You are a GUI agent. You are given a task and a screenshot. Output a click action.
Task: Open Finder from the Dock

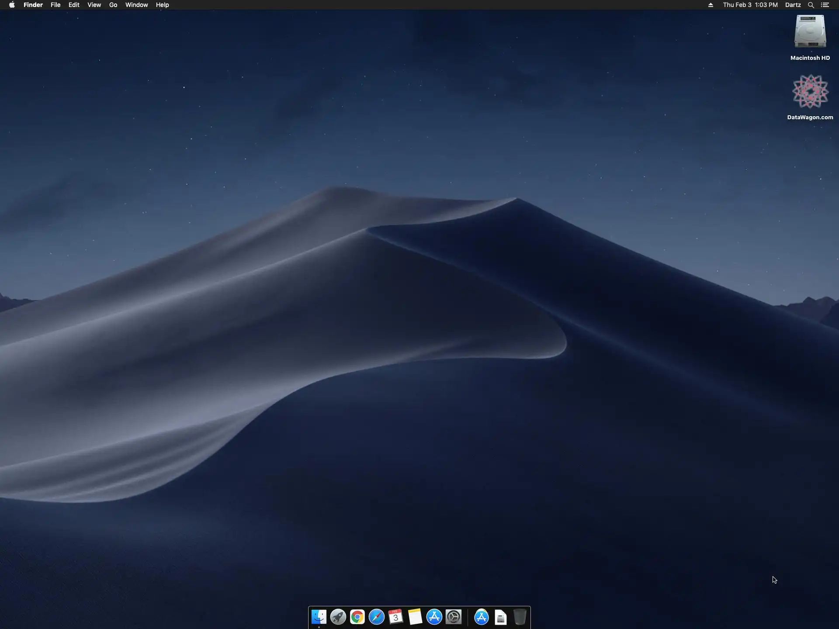click(319, 617)
